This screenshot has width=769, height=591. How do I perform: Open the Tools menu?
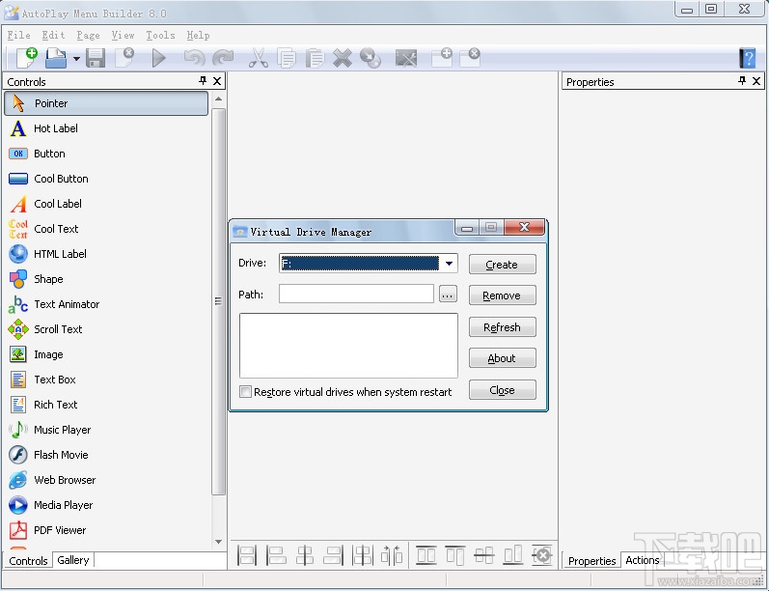160,36
